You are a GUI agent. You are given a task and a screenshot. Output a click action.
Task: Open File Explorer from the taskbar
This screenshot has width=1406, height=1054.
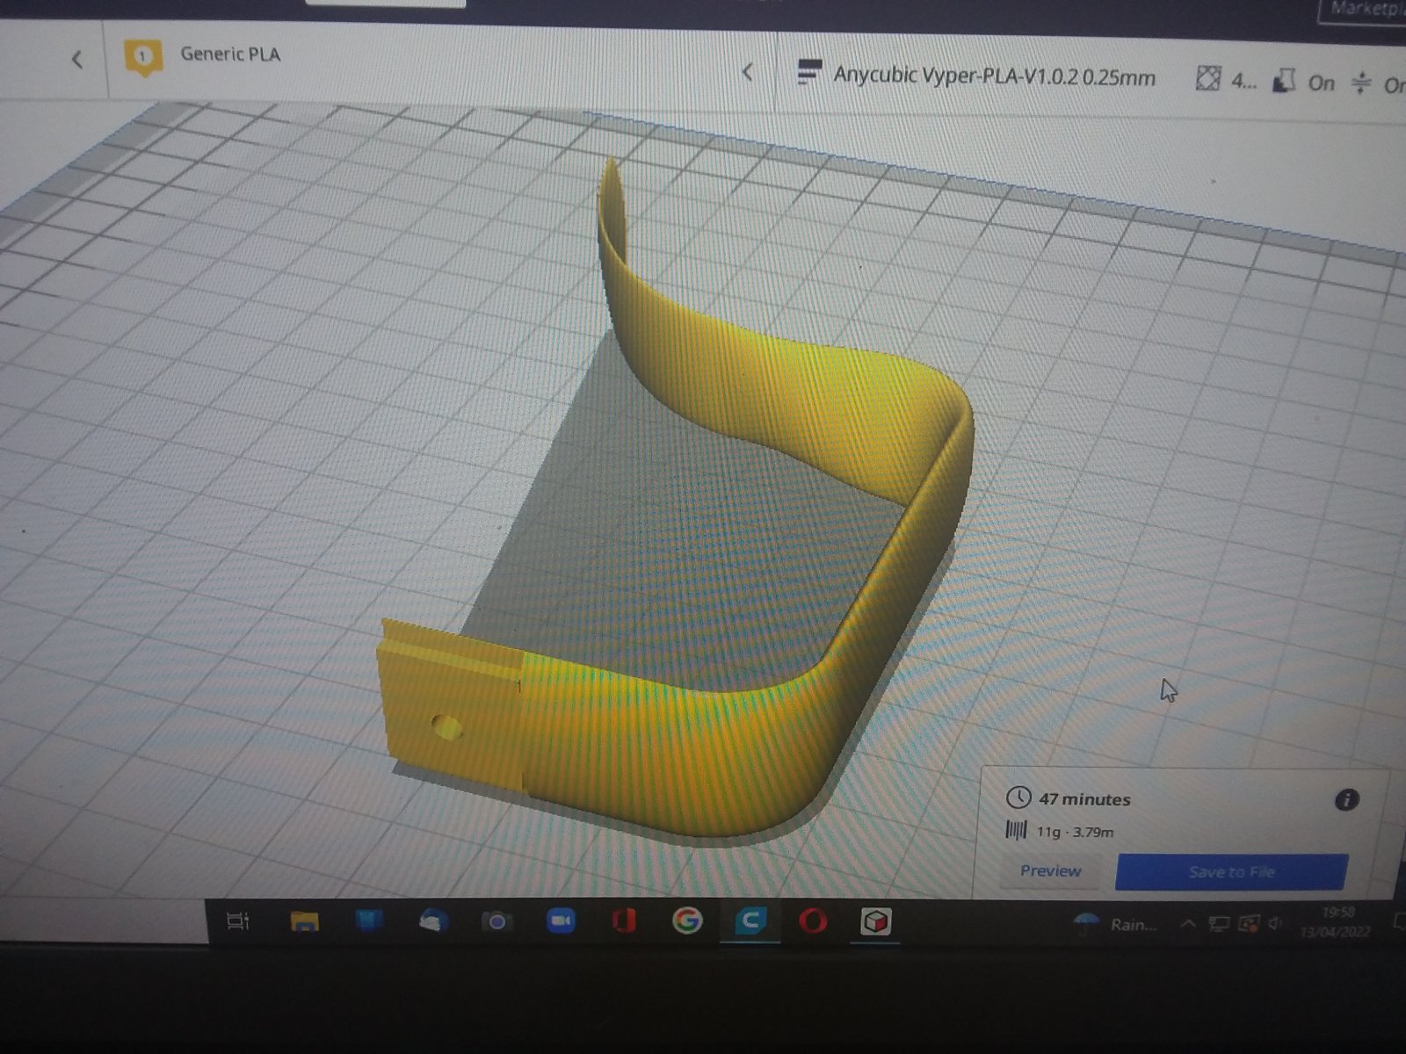pyautogui.click(x=304, y=920)
